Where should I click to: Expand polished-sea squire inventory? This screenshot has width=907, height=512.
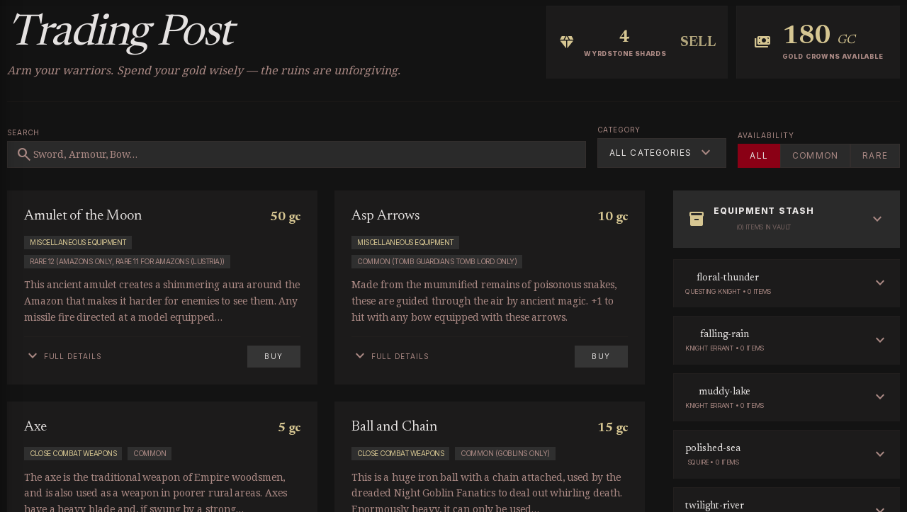880,454
